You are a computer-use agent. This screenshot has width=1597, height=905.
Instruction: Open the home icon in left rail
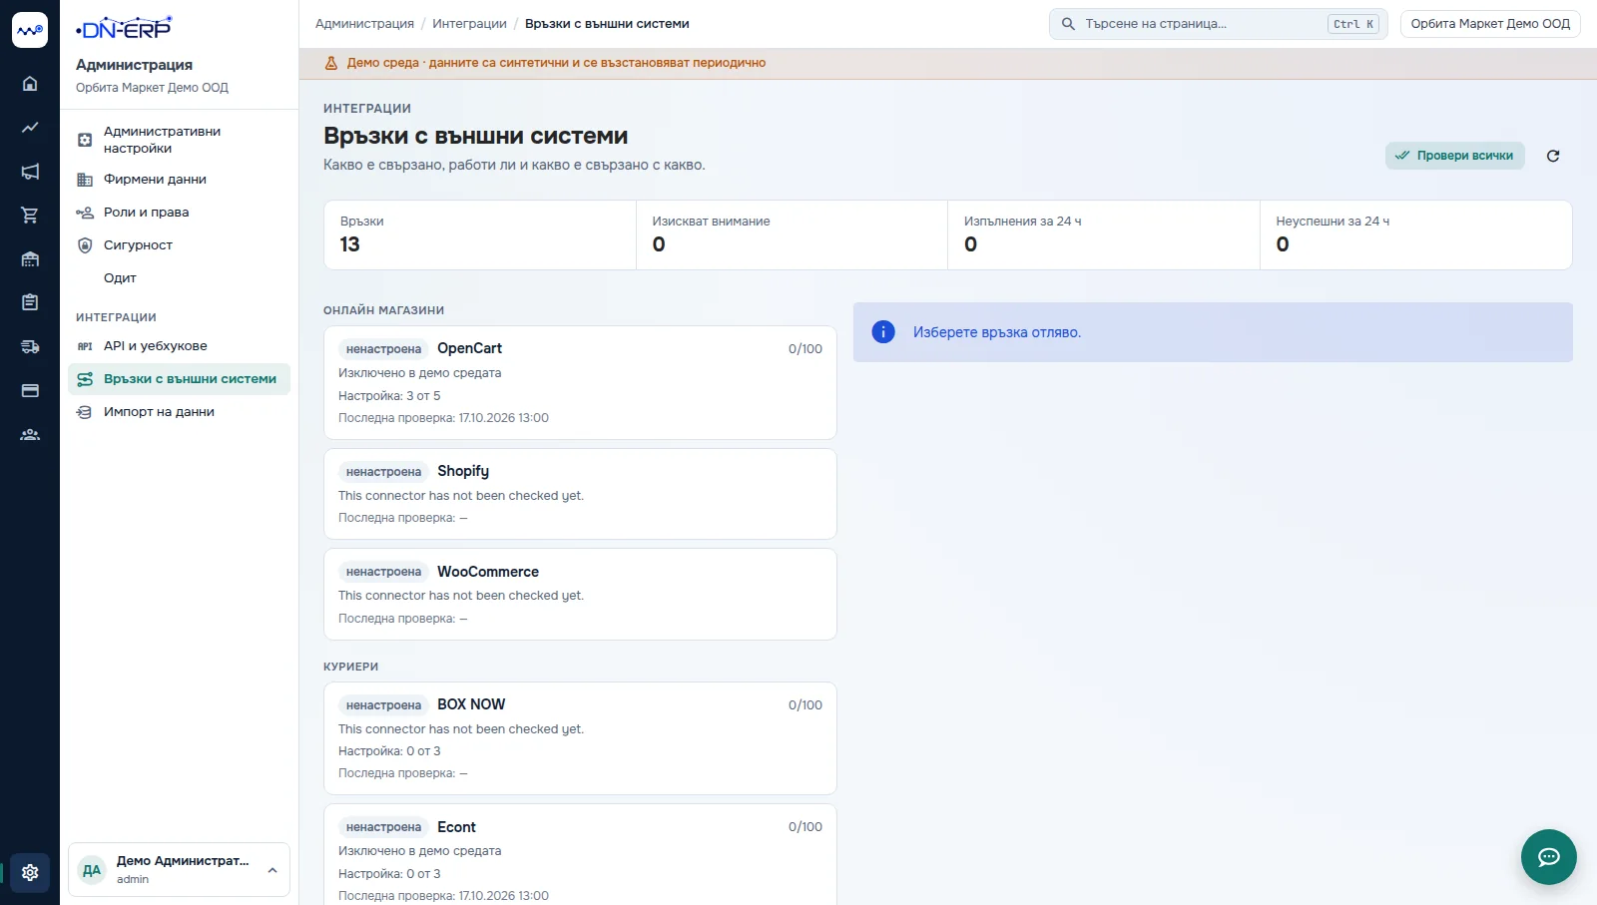30,83
